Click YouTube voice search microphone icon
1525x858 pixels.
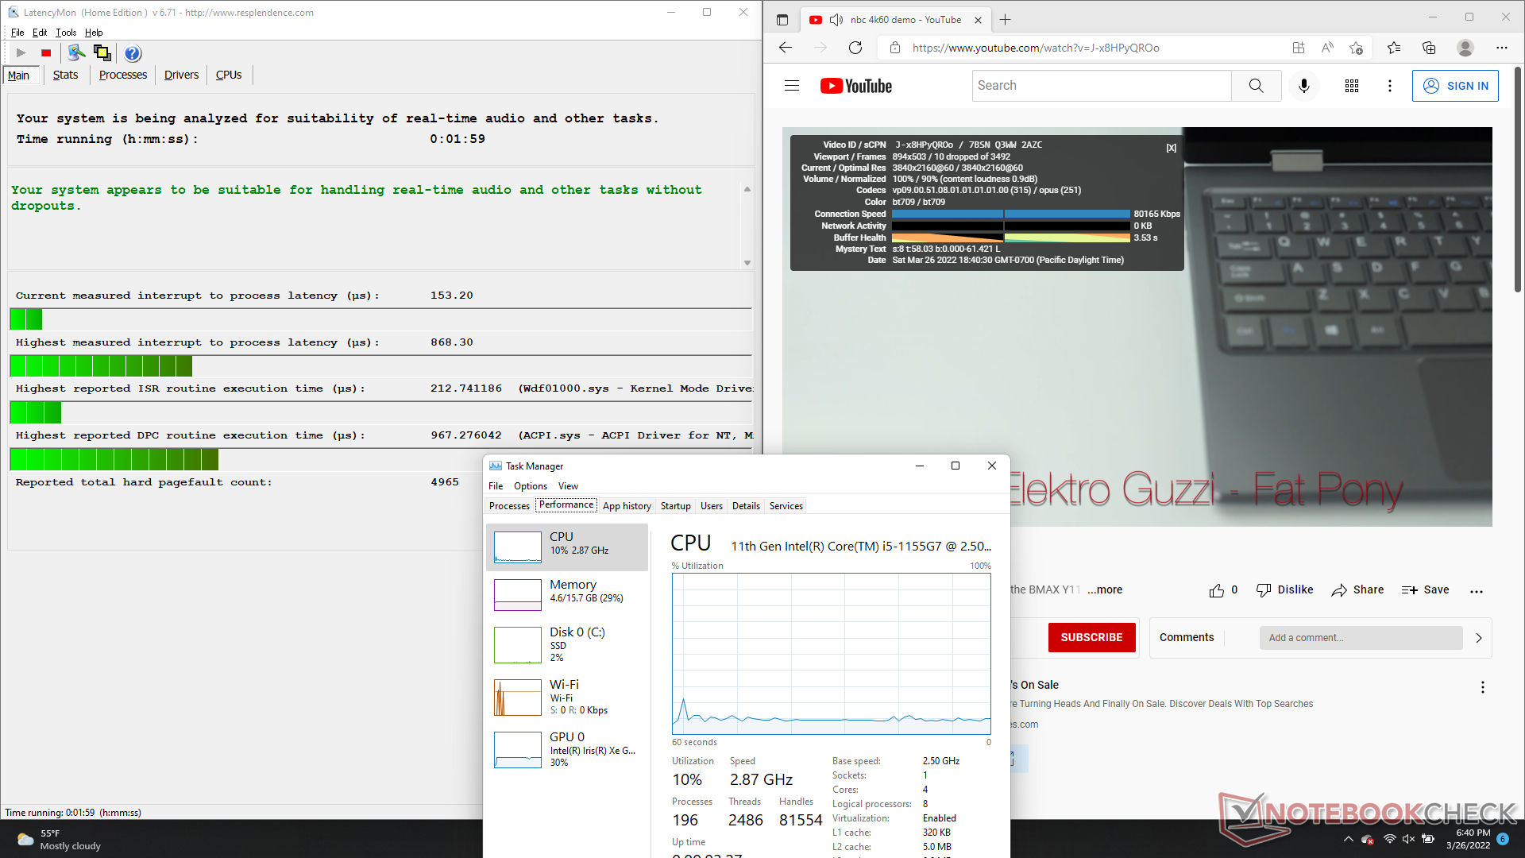pyautogui.click(x=1303, y=86)
